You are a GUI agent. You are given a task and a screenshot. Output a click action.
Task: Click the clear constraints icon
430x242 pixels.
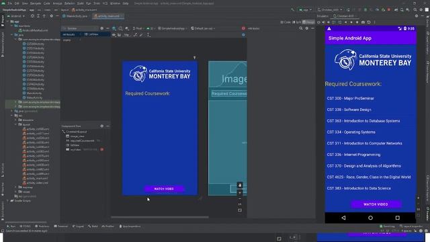coord(135,35)
